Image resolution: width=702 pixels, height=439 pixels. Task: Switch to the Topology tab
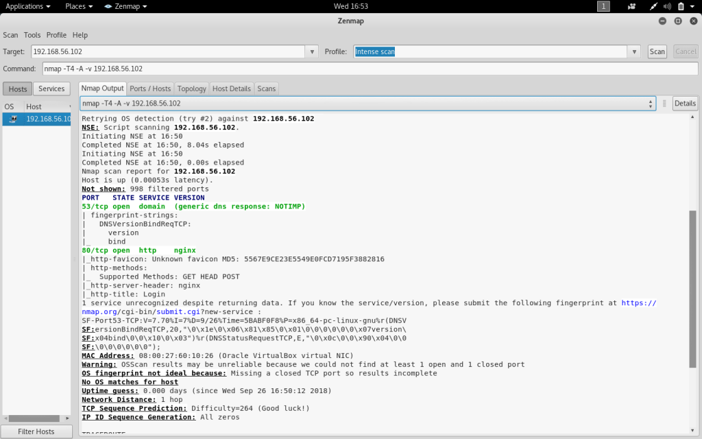(191, 88)
